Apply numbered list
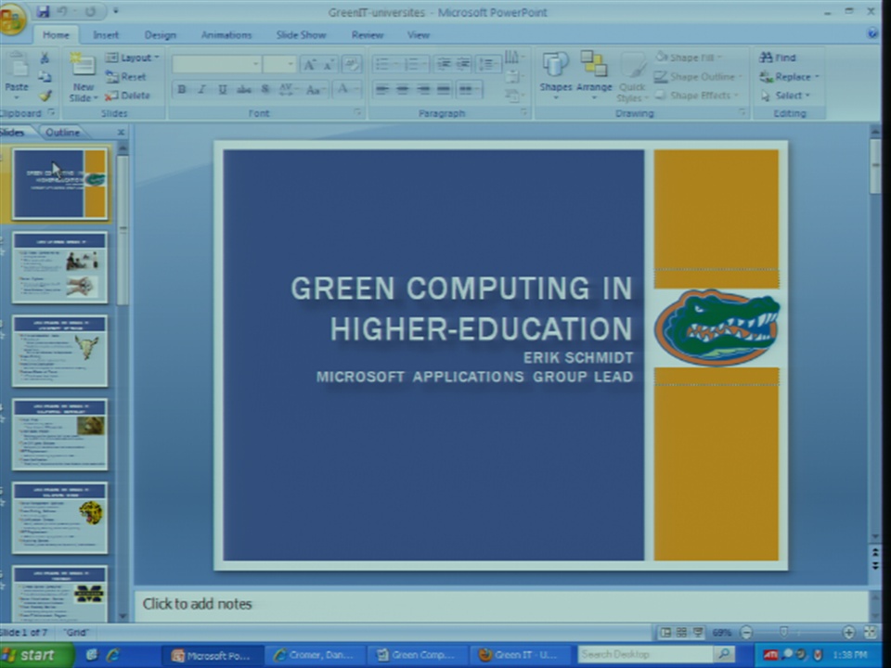 pyautogui.click(x=416, y=64)
